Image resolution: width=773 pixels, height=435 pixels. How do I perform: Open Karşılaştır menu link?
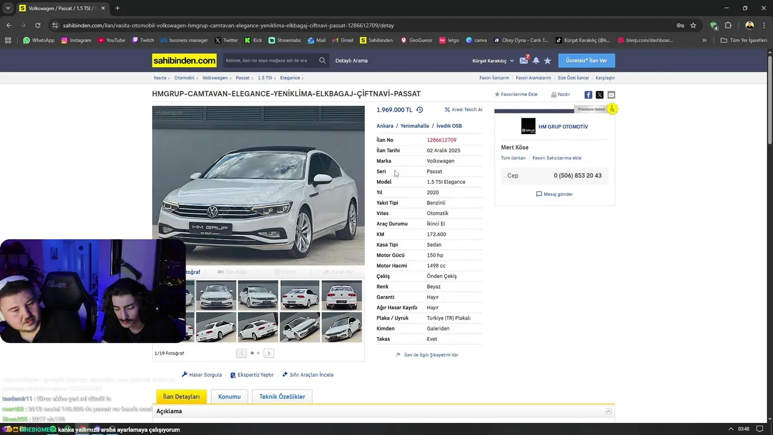click(605, 78)
